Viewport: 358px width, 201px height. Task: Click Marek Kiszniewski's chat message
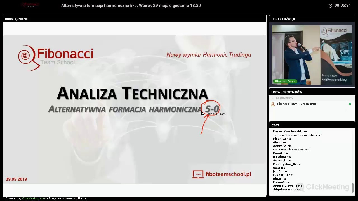[x=290, y=131]
